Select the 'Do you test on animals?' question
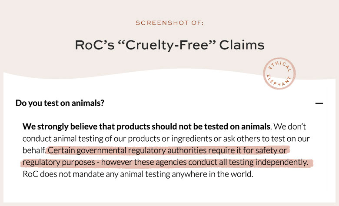This screenshot has width=339, height=206. [60, 103]
